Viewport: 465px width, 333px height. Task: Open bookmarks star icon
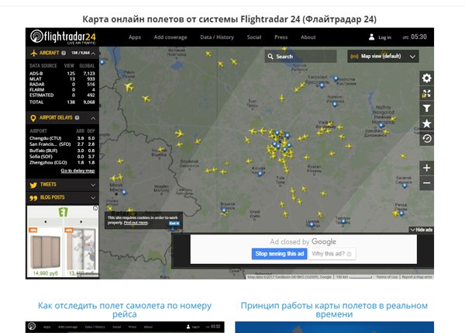coord(426,123)
